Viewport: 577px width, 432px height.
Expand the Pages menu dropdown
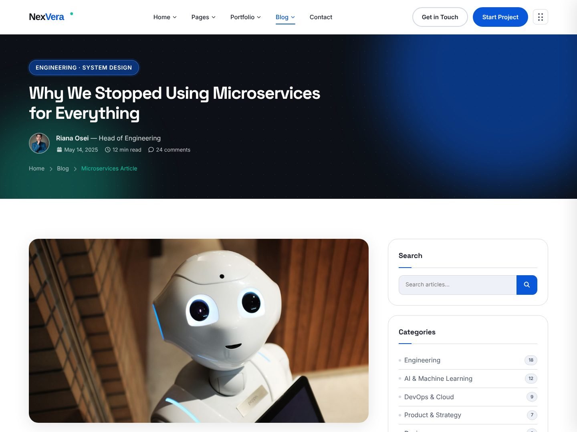point(204,17)
